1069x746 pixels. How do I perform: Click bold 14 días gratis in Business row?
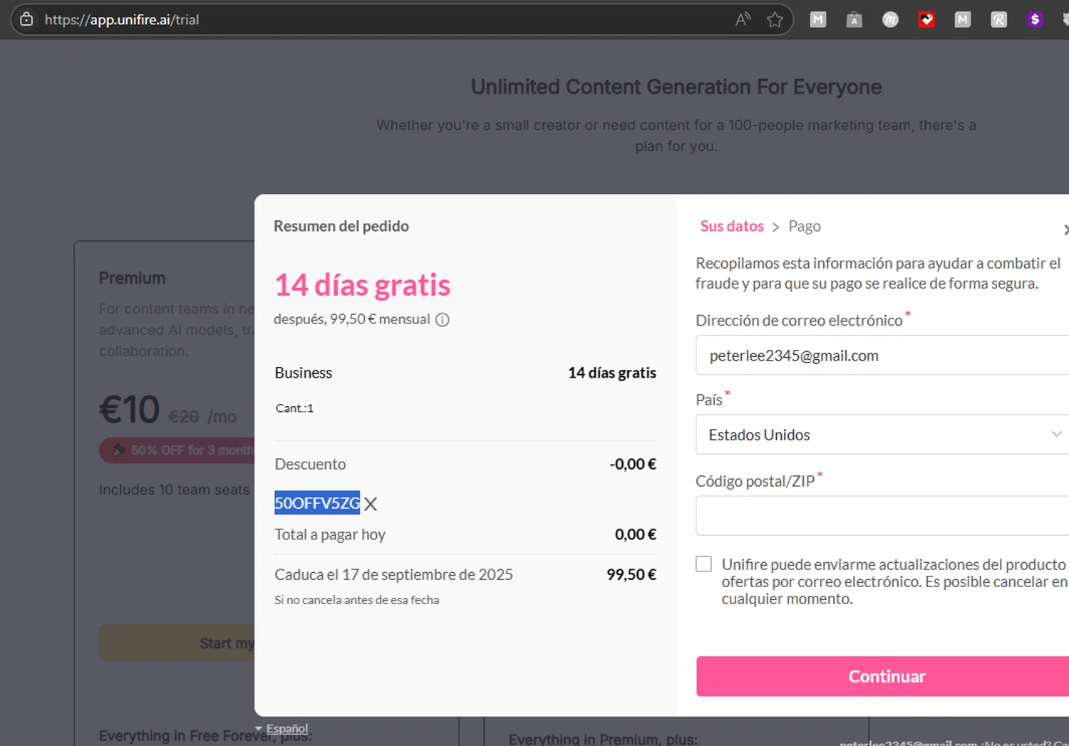pyautogui.click(x=612, y=373)
